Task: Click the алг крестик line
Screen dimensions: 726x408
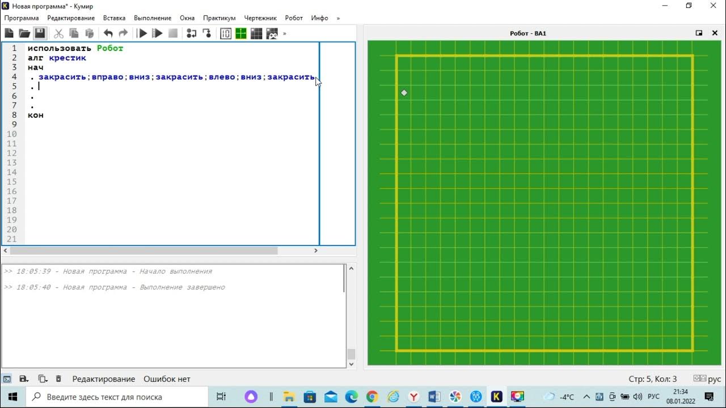Action: tap(57, 58)
